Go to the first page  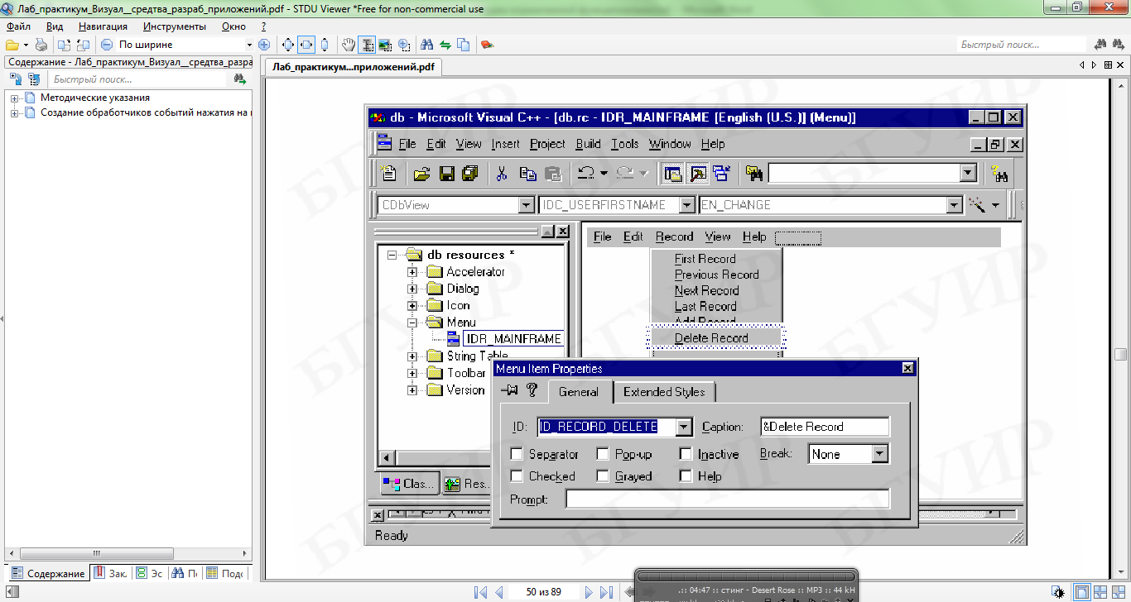pos(480,592)
